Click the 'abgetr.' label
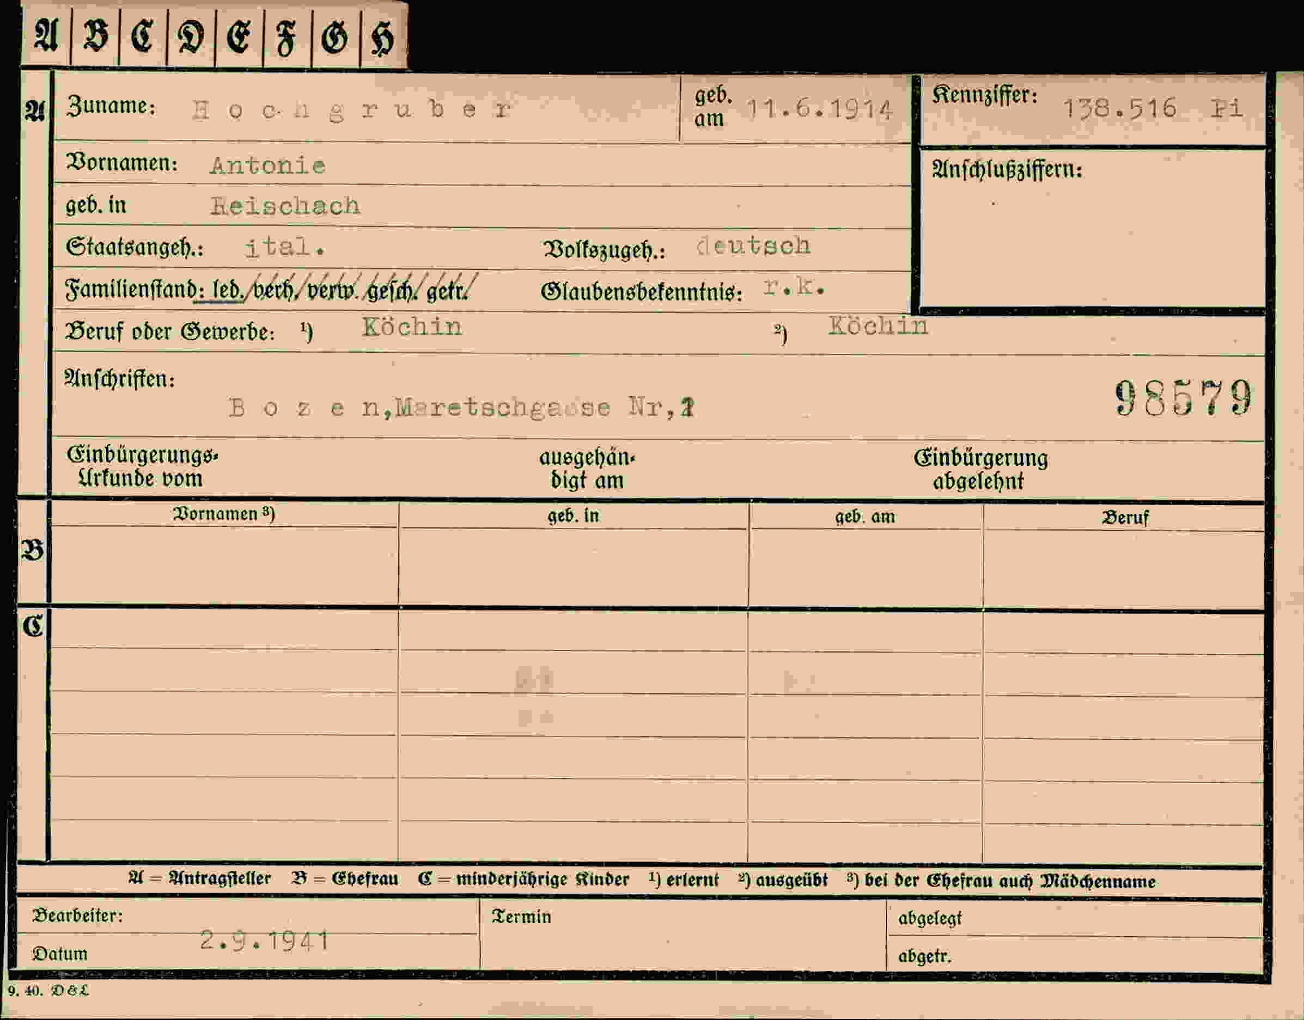Viewport: 1304px width, 1020px height. [924, 957]
